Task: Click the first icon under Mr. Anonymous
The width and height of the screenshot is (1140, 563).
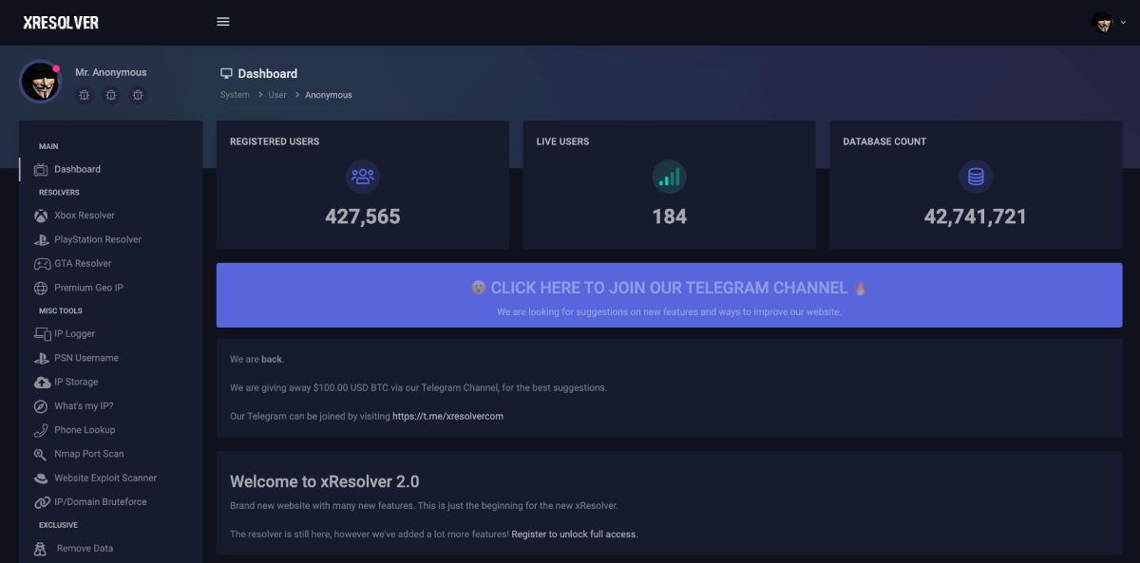Action: (85, 95)
